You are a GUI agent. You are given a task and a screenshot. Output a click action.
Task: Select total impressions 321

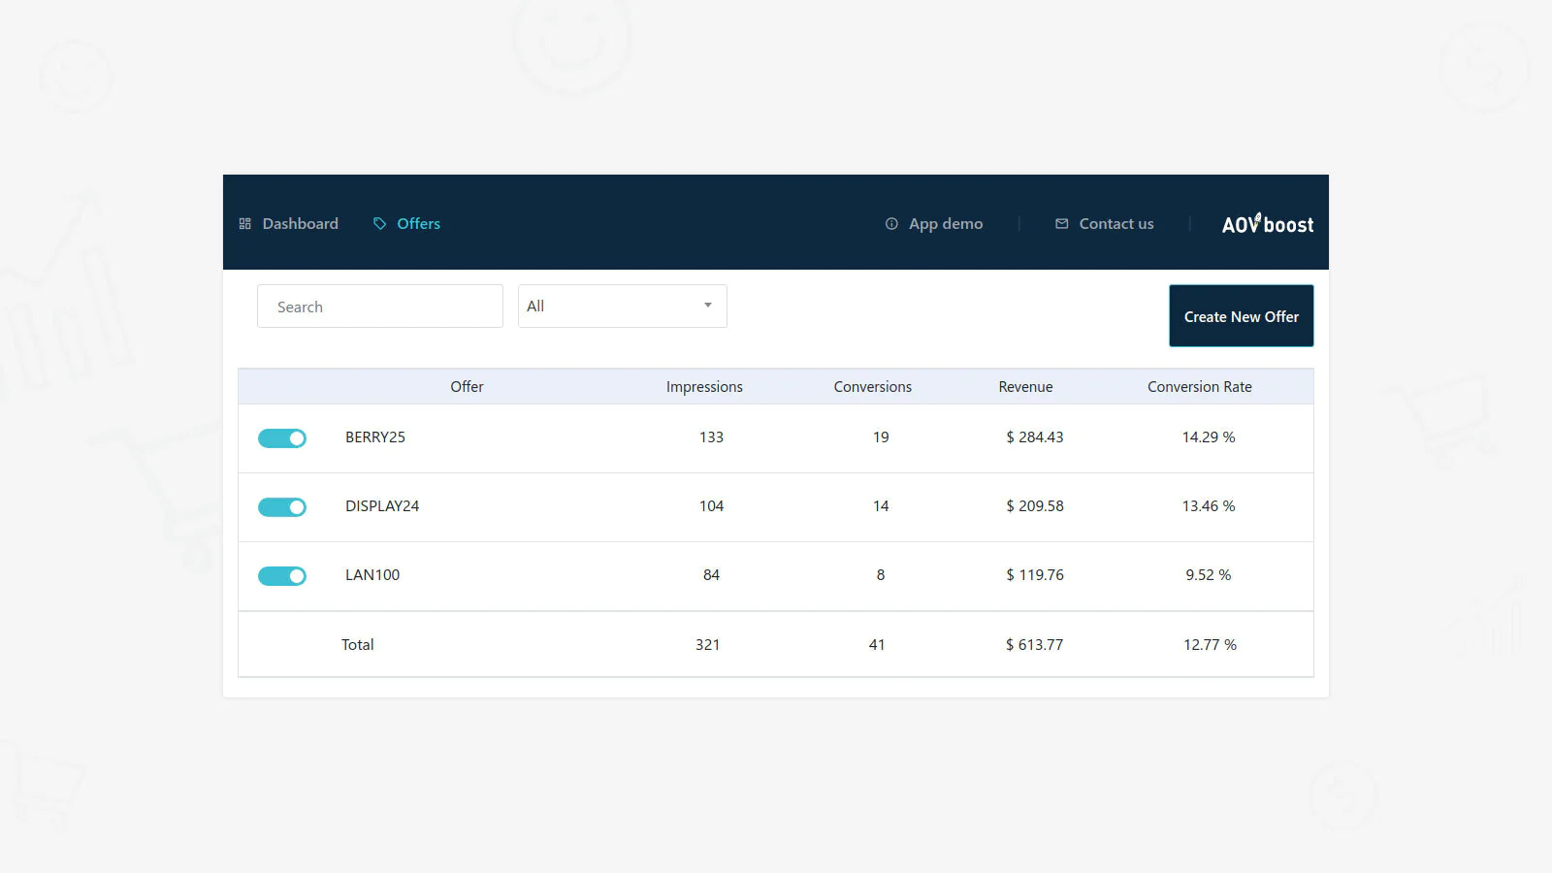(708, 645)
